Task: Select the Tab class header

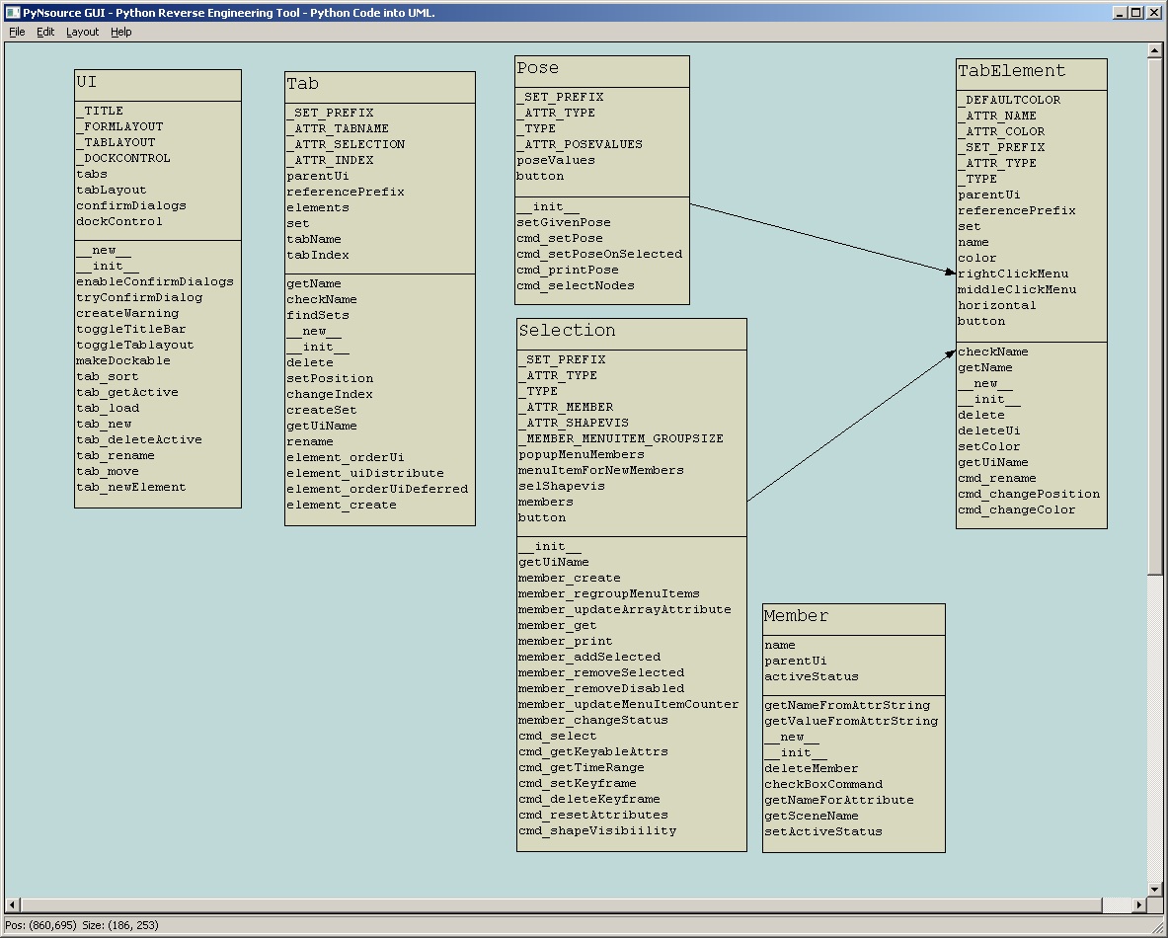Action: click(379, 84)
